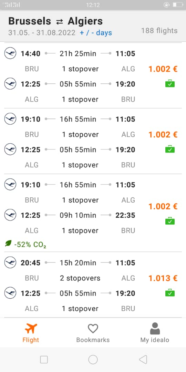Open the 09h 10min return flight offer
Screen dimensions: 186x372
[x=93, y=213]
